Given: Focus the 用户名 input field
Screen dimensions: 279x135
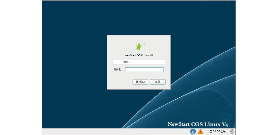Looking at the screenshot, I should point(144,70).
